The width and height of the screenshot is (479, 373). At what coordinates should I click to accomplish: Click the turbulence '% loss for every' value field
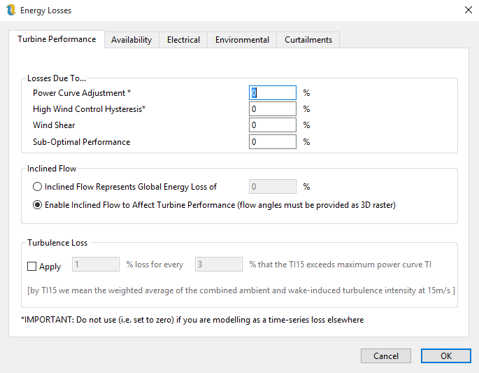click(96, 265)
